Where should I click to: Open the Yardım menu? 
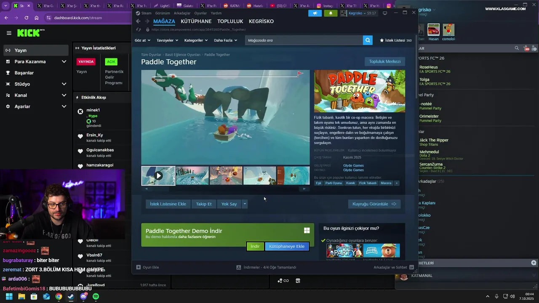pyautogui.click(x=216, y=13)
